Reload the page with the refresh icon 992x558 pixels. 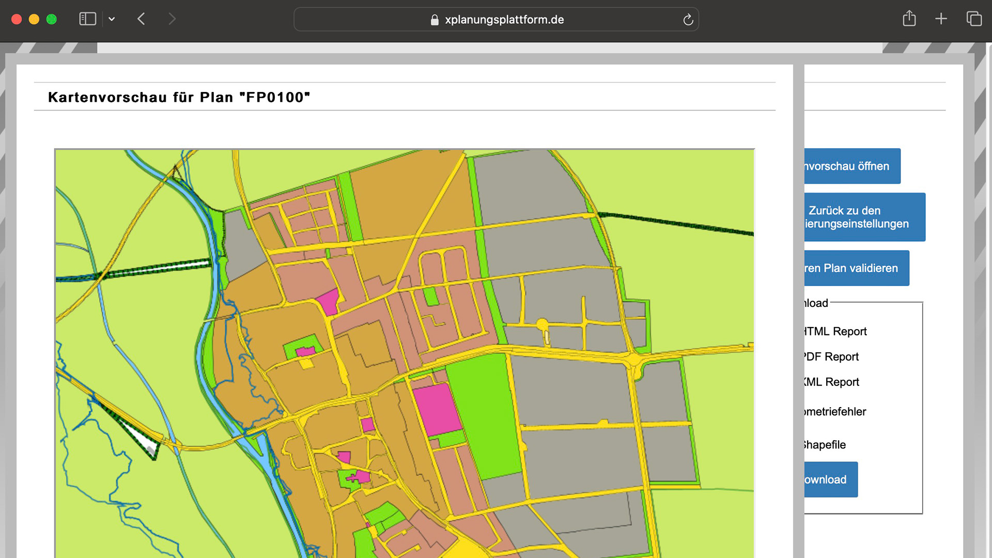pos(688,20)
